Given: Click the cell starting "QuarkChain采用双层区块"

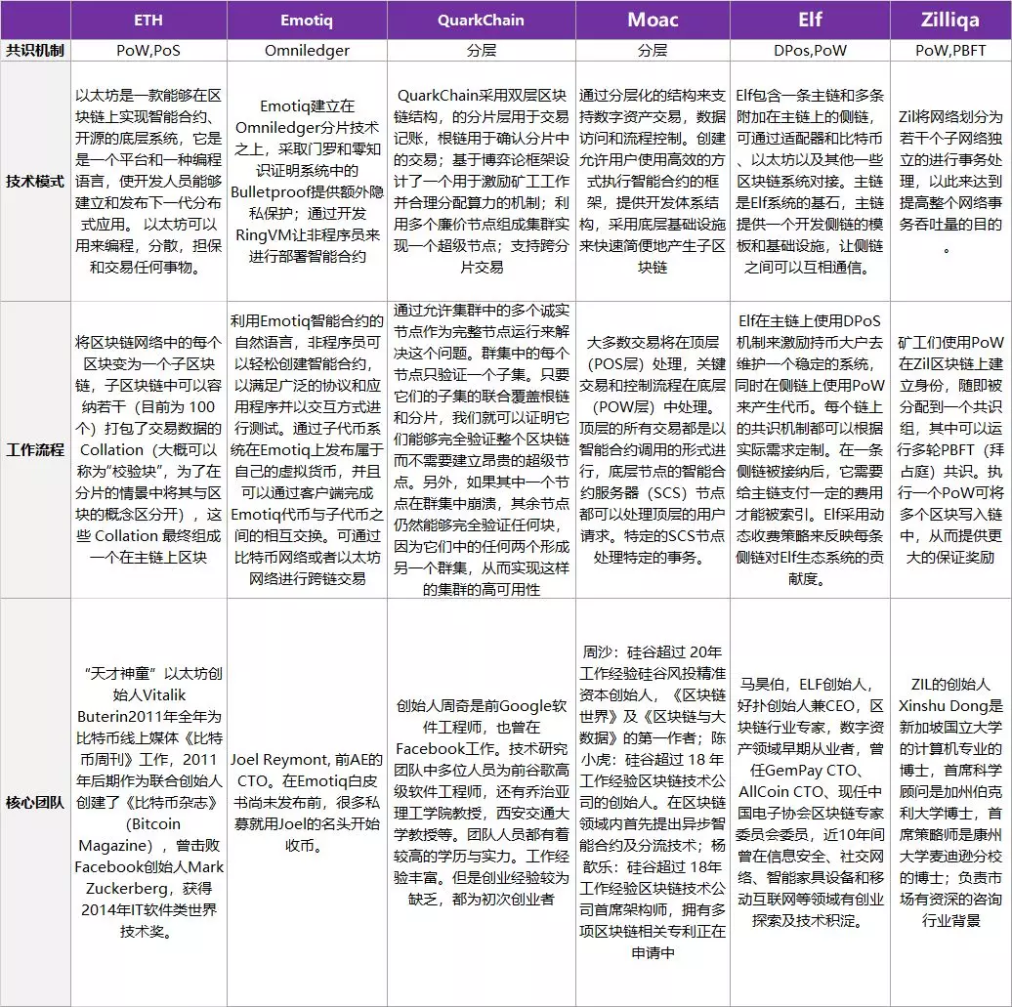Looking at the screenshot, I should [x=481, y=182].
